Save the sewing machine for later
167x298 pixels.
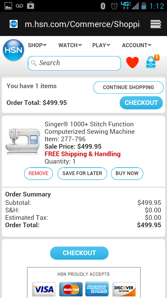click(x=82, y=174)
